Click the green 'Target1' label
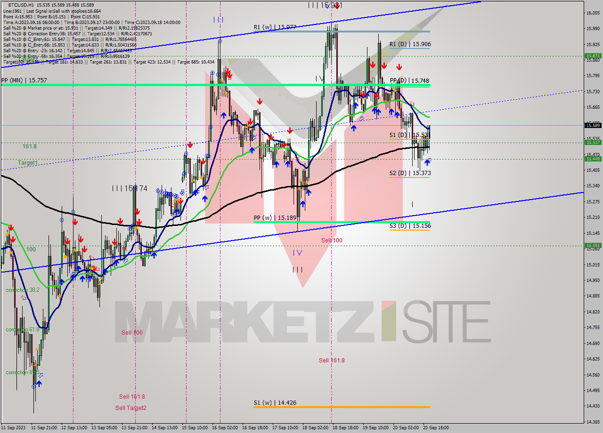The width and height of the screenshot is (603, 433). point(28,163)
